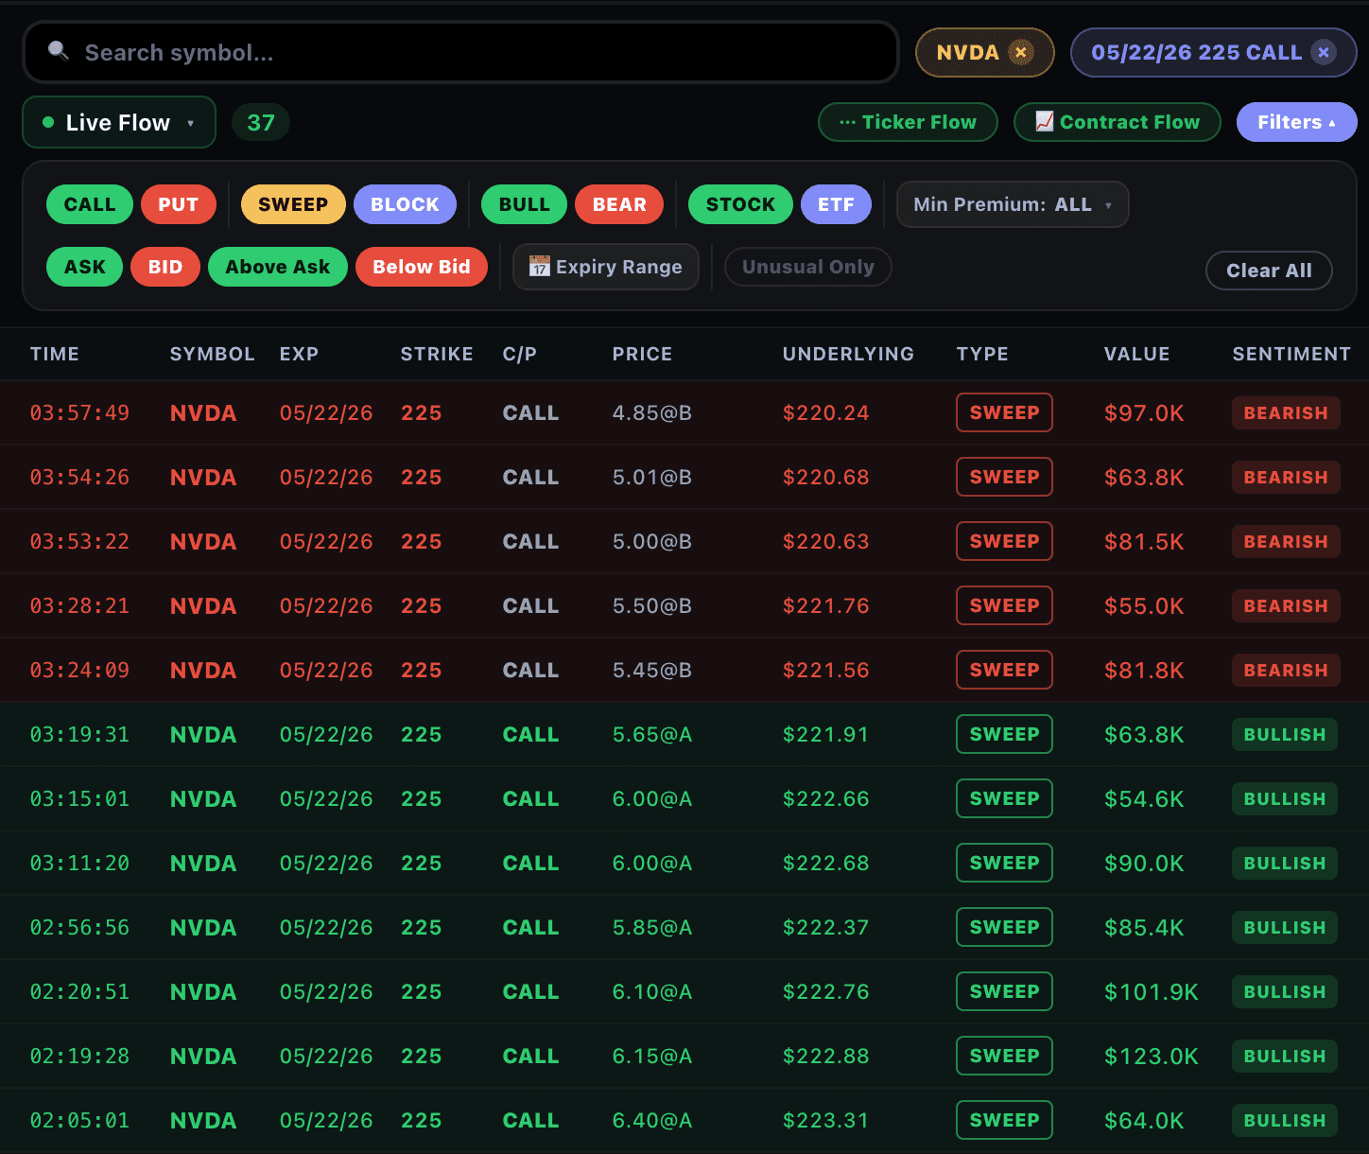Toggle the PUT filter
The width and height of the screenshot is (1369, 1154).
179,204
